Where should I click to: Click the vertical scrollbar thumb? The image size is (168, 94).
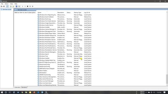[167, 79]
